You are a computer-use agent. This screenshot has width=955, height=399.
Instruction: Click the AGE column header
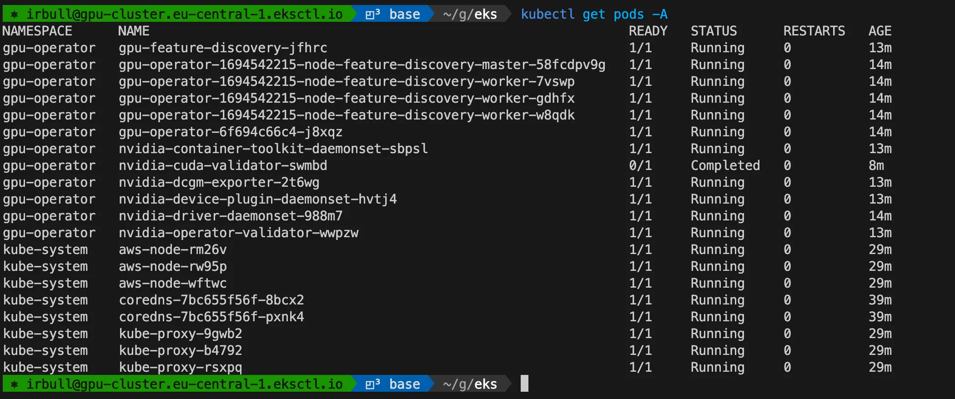point(880,31)
